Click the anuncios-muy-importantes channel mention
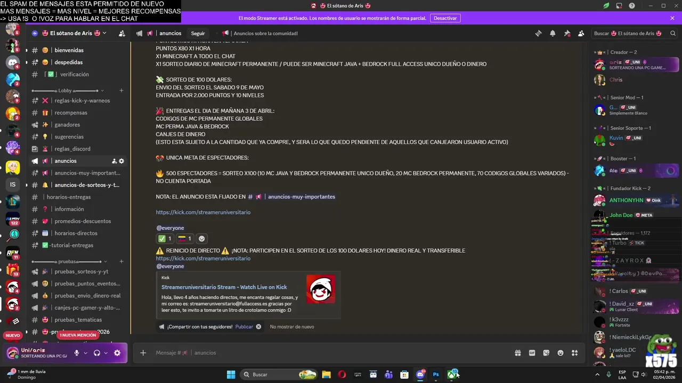 291,197
